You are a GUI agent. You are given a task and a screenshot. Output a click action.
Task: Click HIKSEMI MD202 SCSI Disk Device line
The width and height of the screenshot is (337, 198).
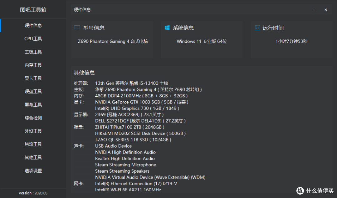pos(140,133)
